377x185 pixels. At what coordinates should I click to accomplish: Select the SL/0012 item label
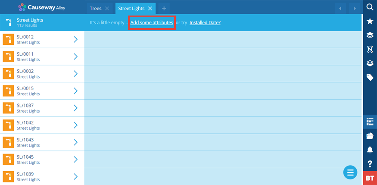[25, 37]
